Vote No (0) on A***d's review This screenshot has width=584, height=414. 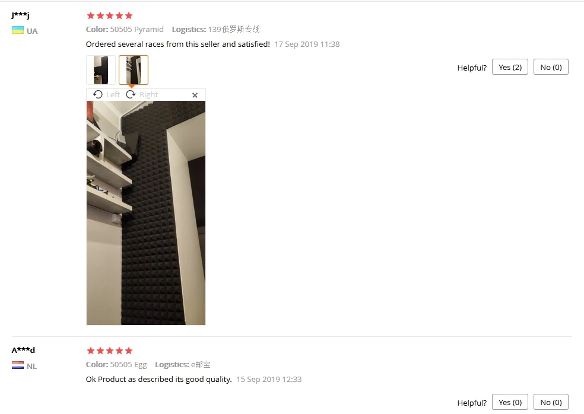[x=551, y=402]
